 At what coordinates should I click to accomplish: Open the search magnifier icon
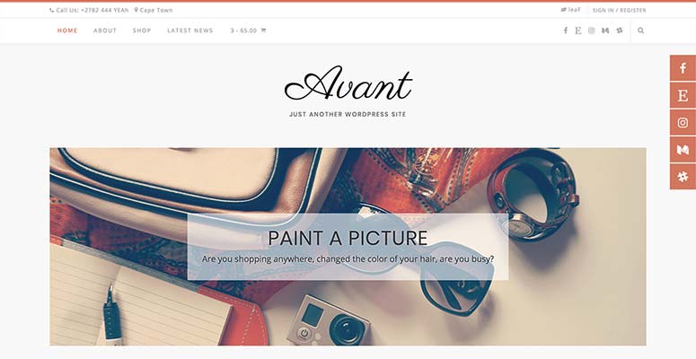640,31
